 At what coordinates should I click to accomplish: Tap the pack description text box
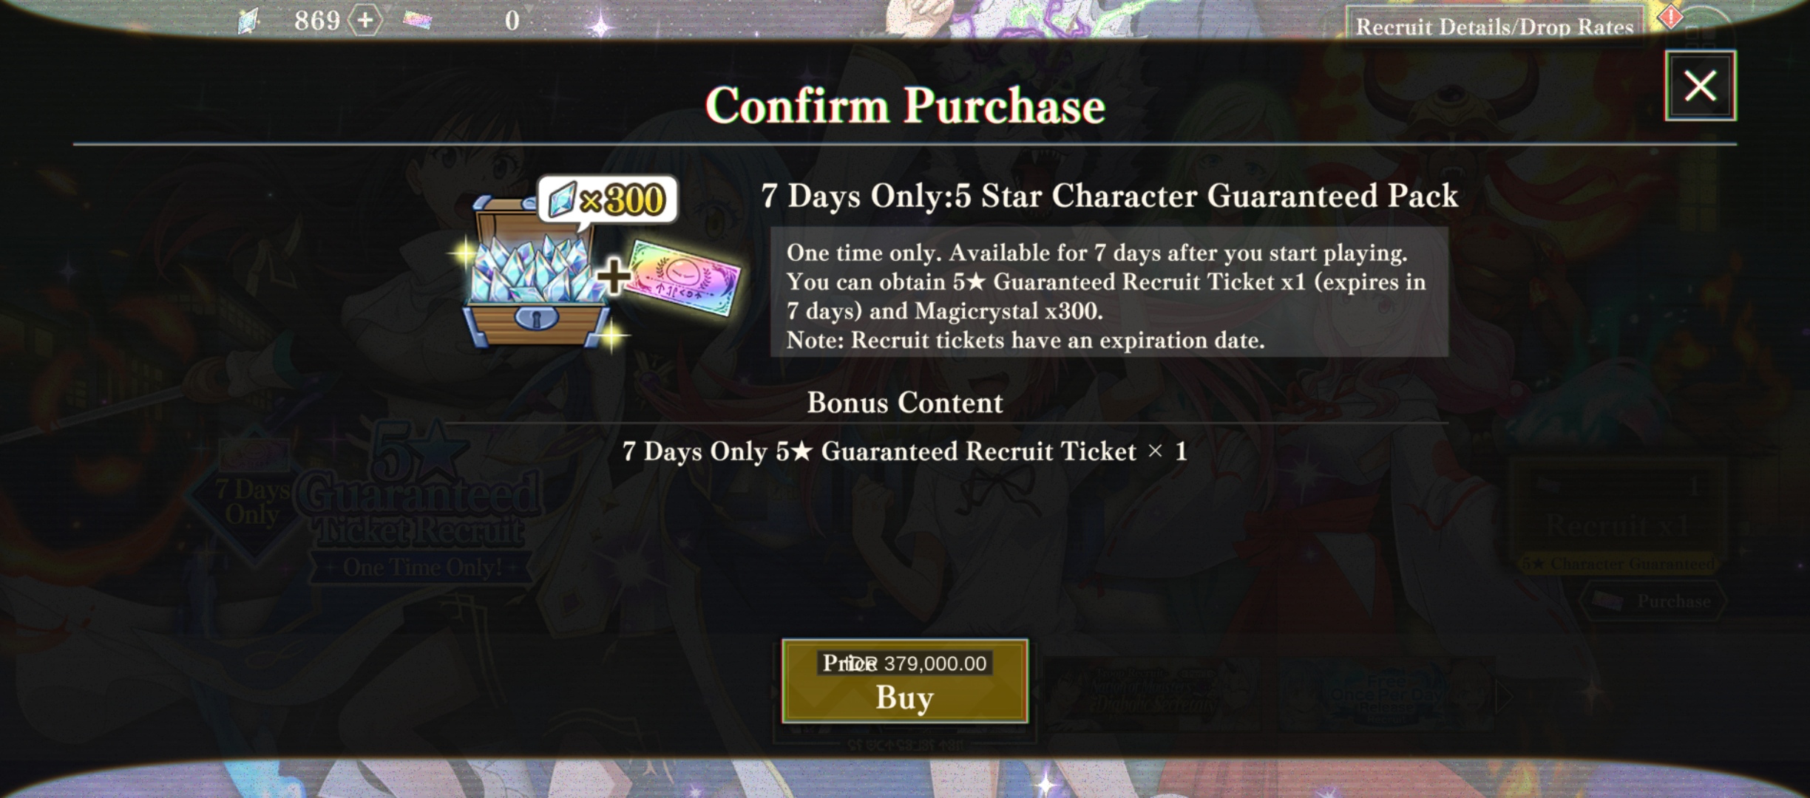tap(1109, 293)
